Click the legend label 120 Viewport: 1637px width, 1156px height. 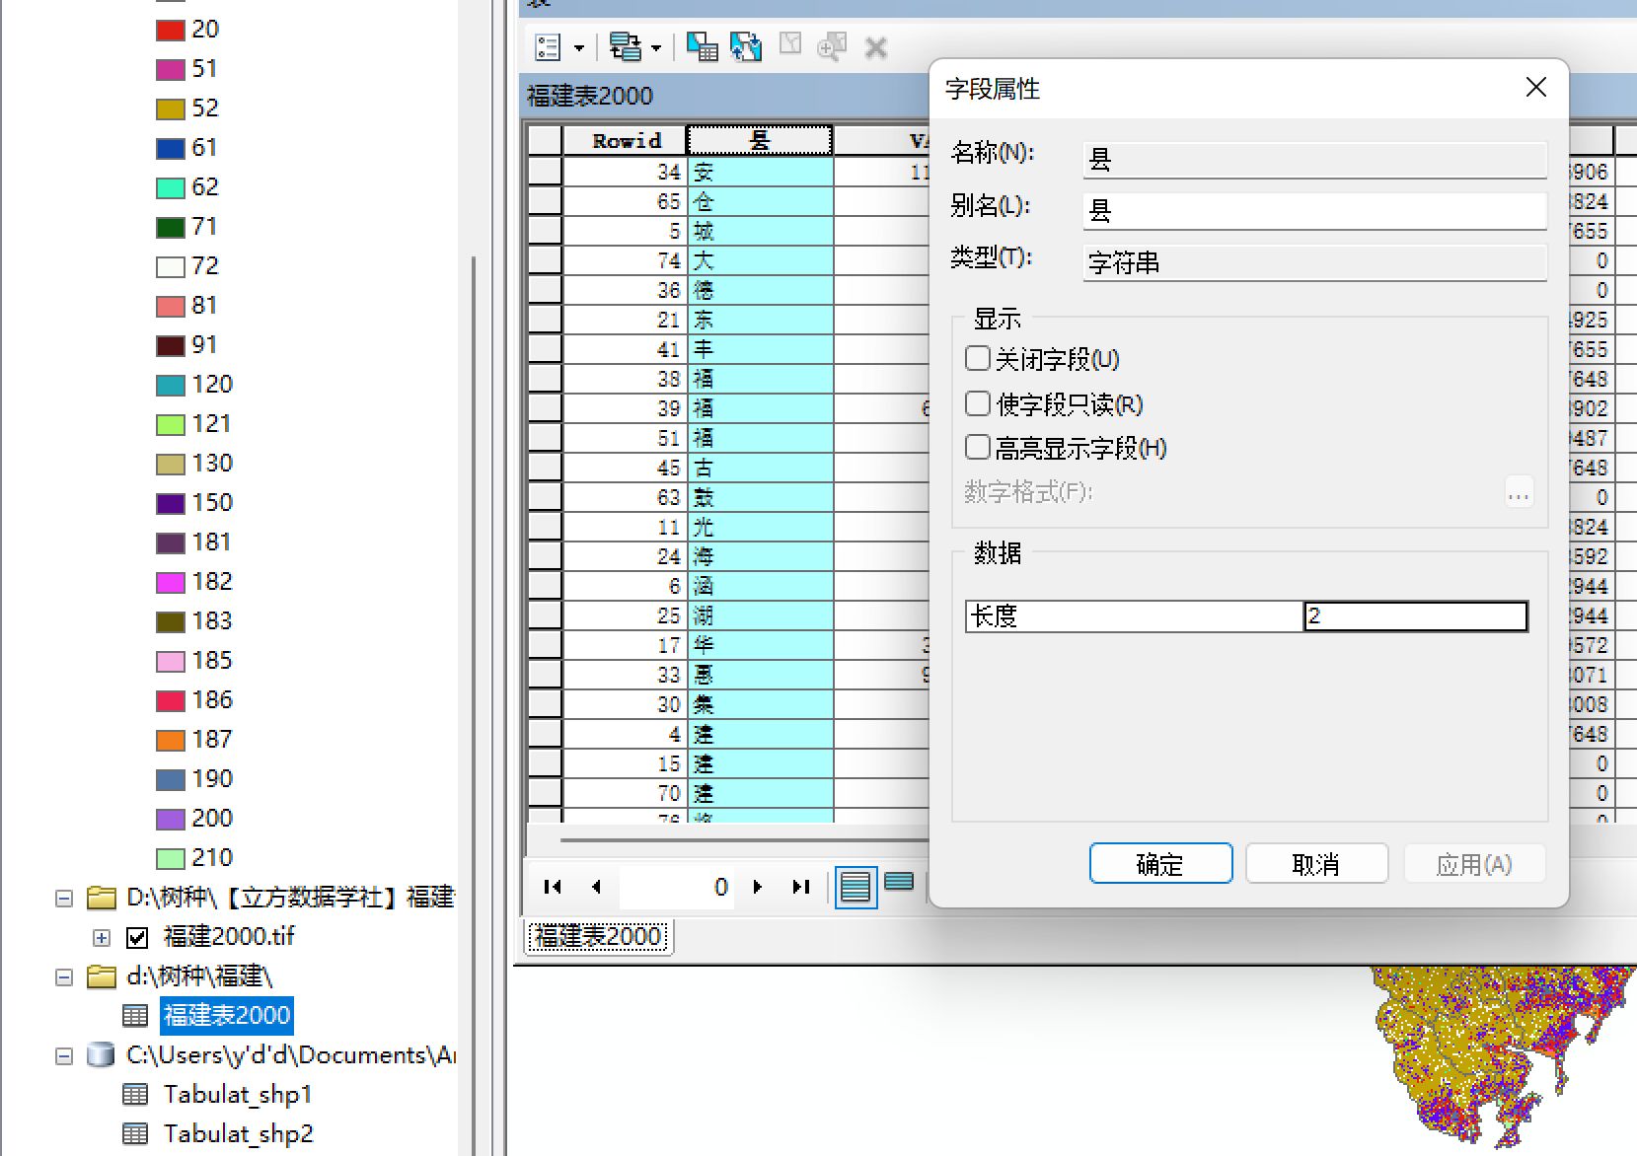tap(212, 384)
